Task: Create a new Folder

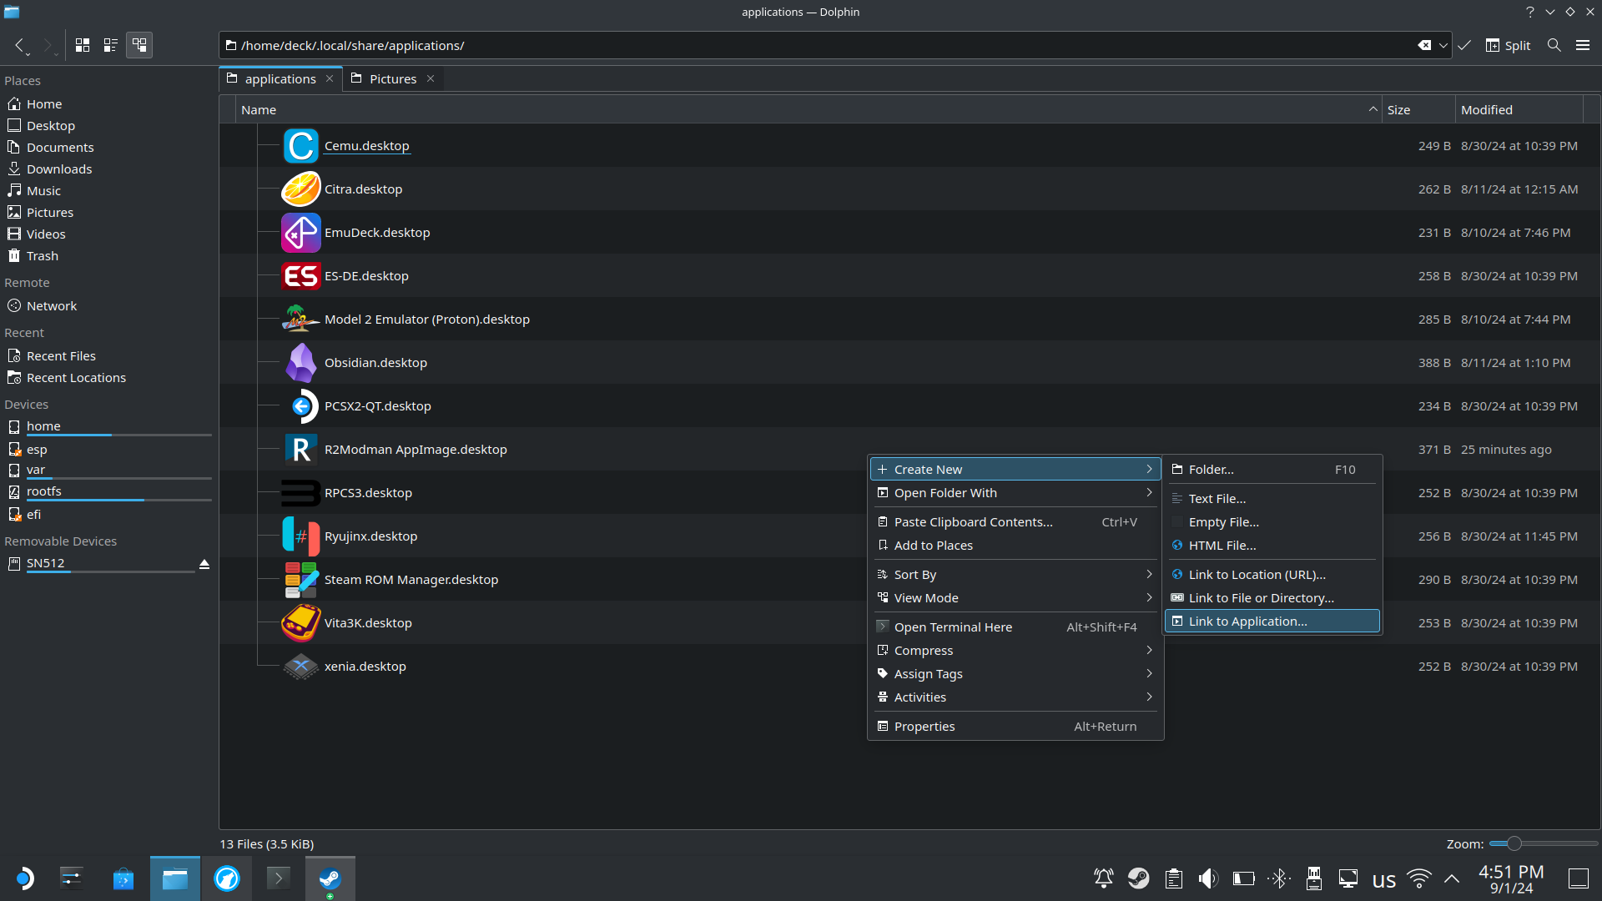Action: (x=1272, y=470)
